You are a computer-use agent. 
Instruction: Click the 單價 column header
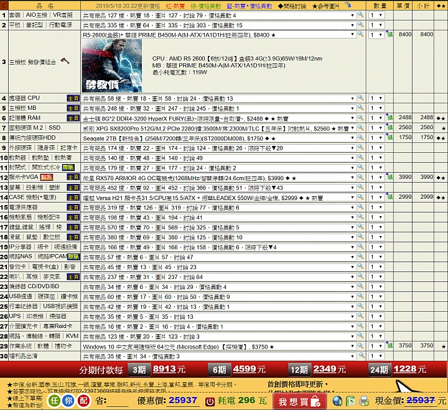coord(403,6)
